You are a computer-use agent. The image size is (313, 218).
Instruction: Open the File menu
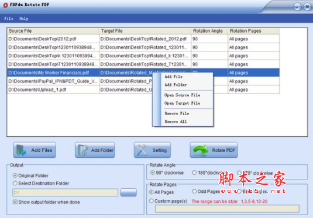(x=9, y=19)
